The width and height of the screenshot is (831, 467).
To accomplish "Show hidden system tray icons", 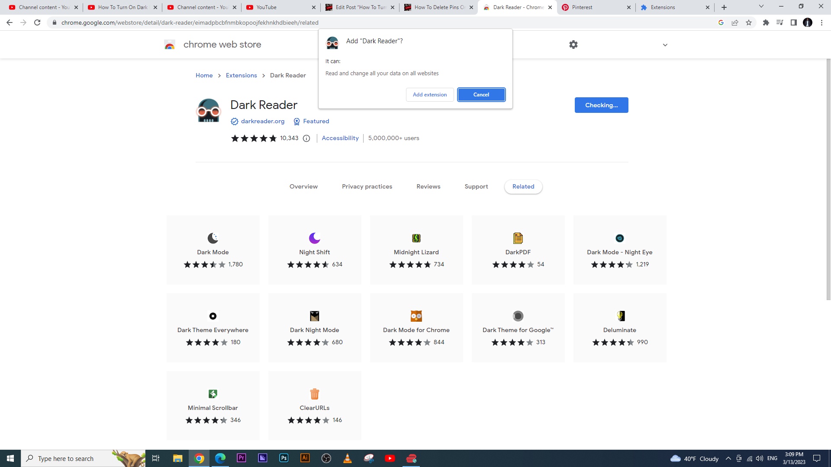I will 728,458.
